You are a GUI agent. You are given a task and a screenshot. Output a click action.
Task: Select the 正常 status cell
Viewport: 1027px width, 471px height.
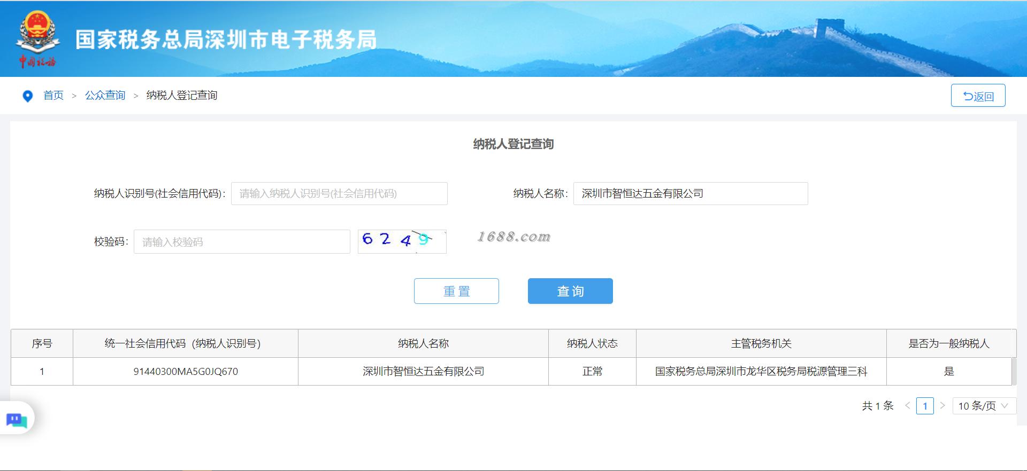[592, 372]
